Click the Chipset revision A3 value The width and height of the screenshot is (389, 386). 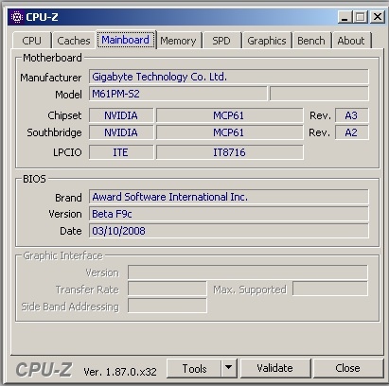pos(351,115)
